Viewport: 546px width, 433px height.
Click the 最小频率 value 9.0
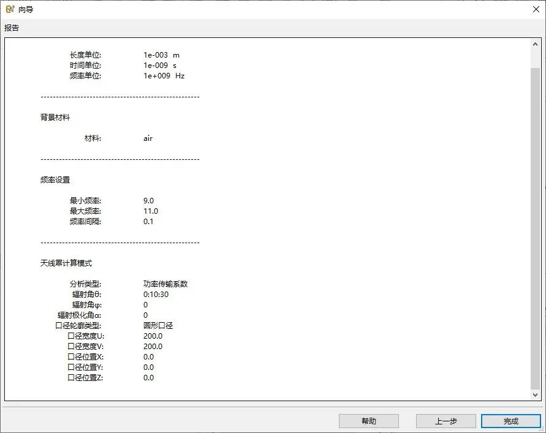(148, 201)
